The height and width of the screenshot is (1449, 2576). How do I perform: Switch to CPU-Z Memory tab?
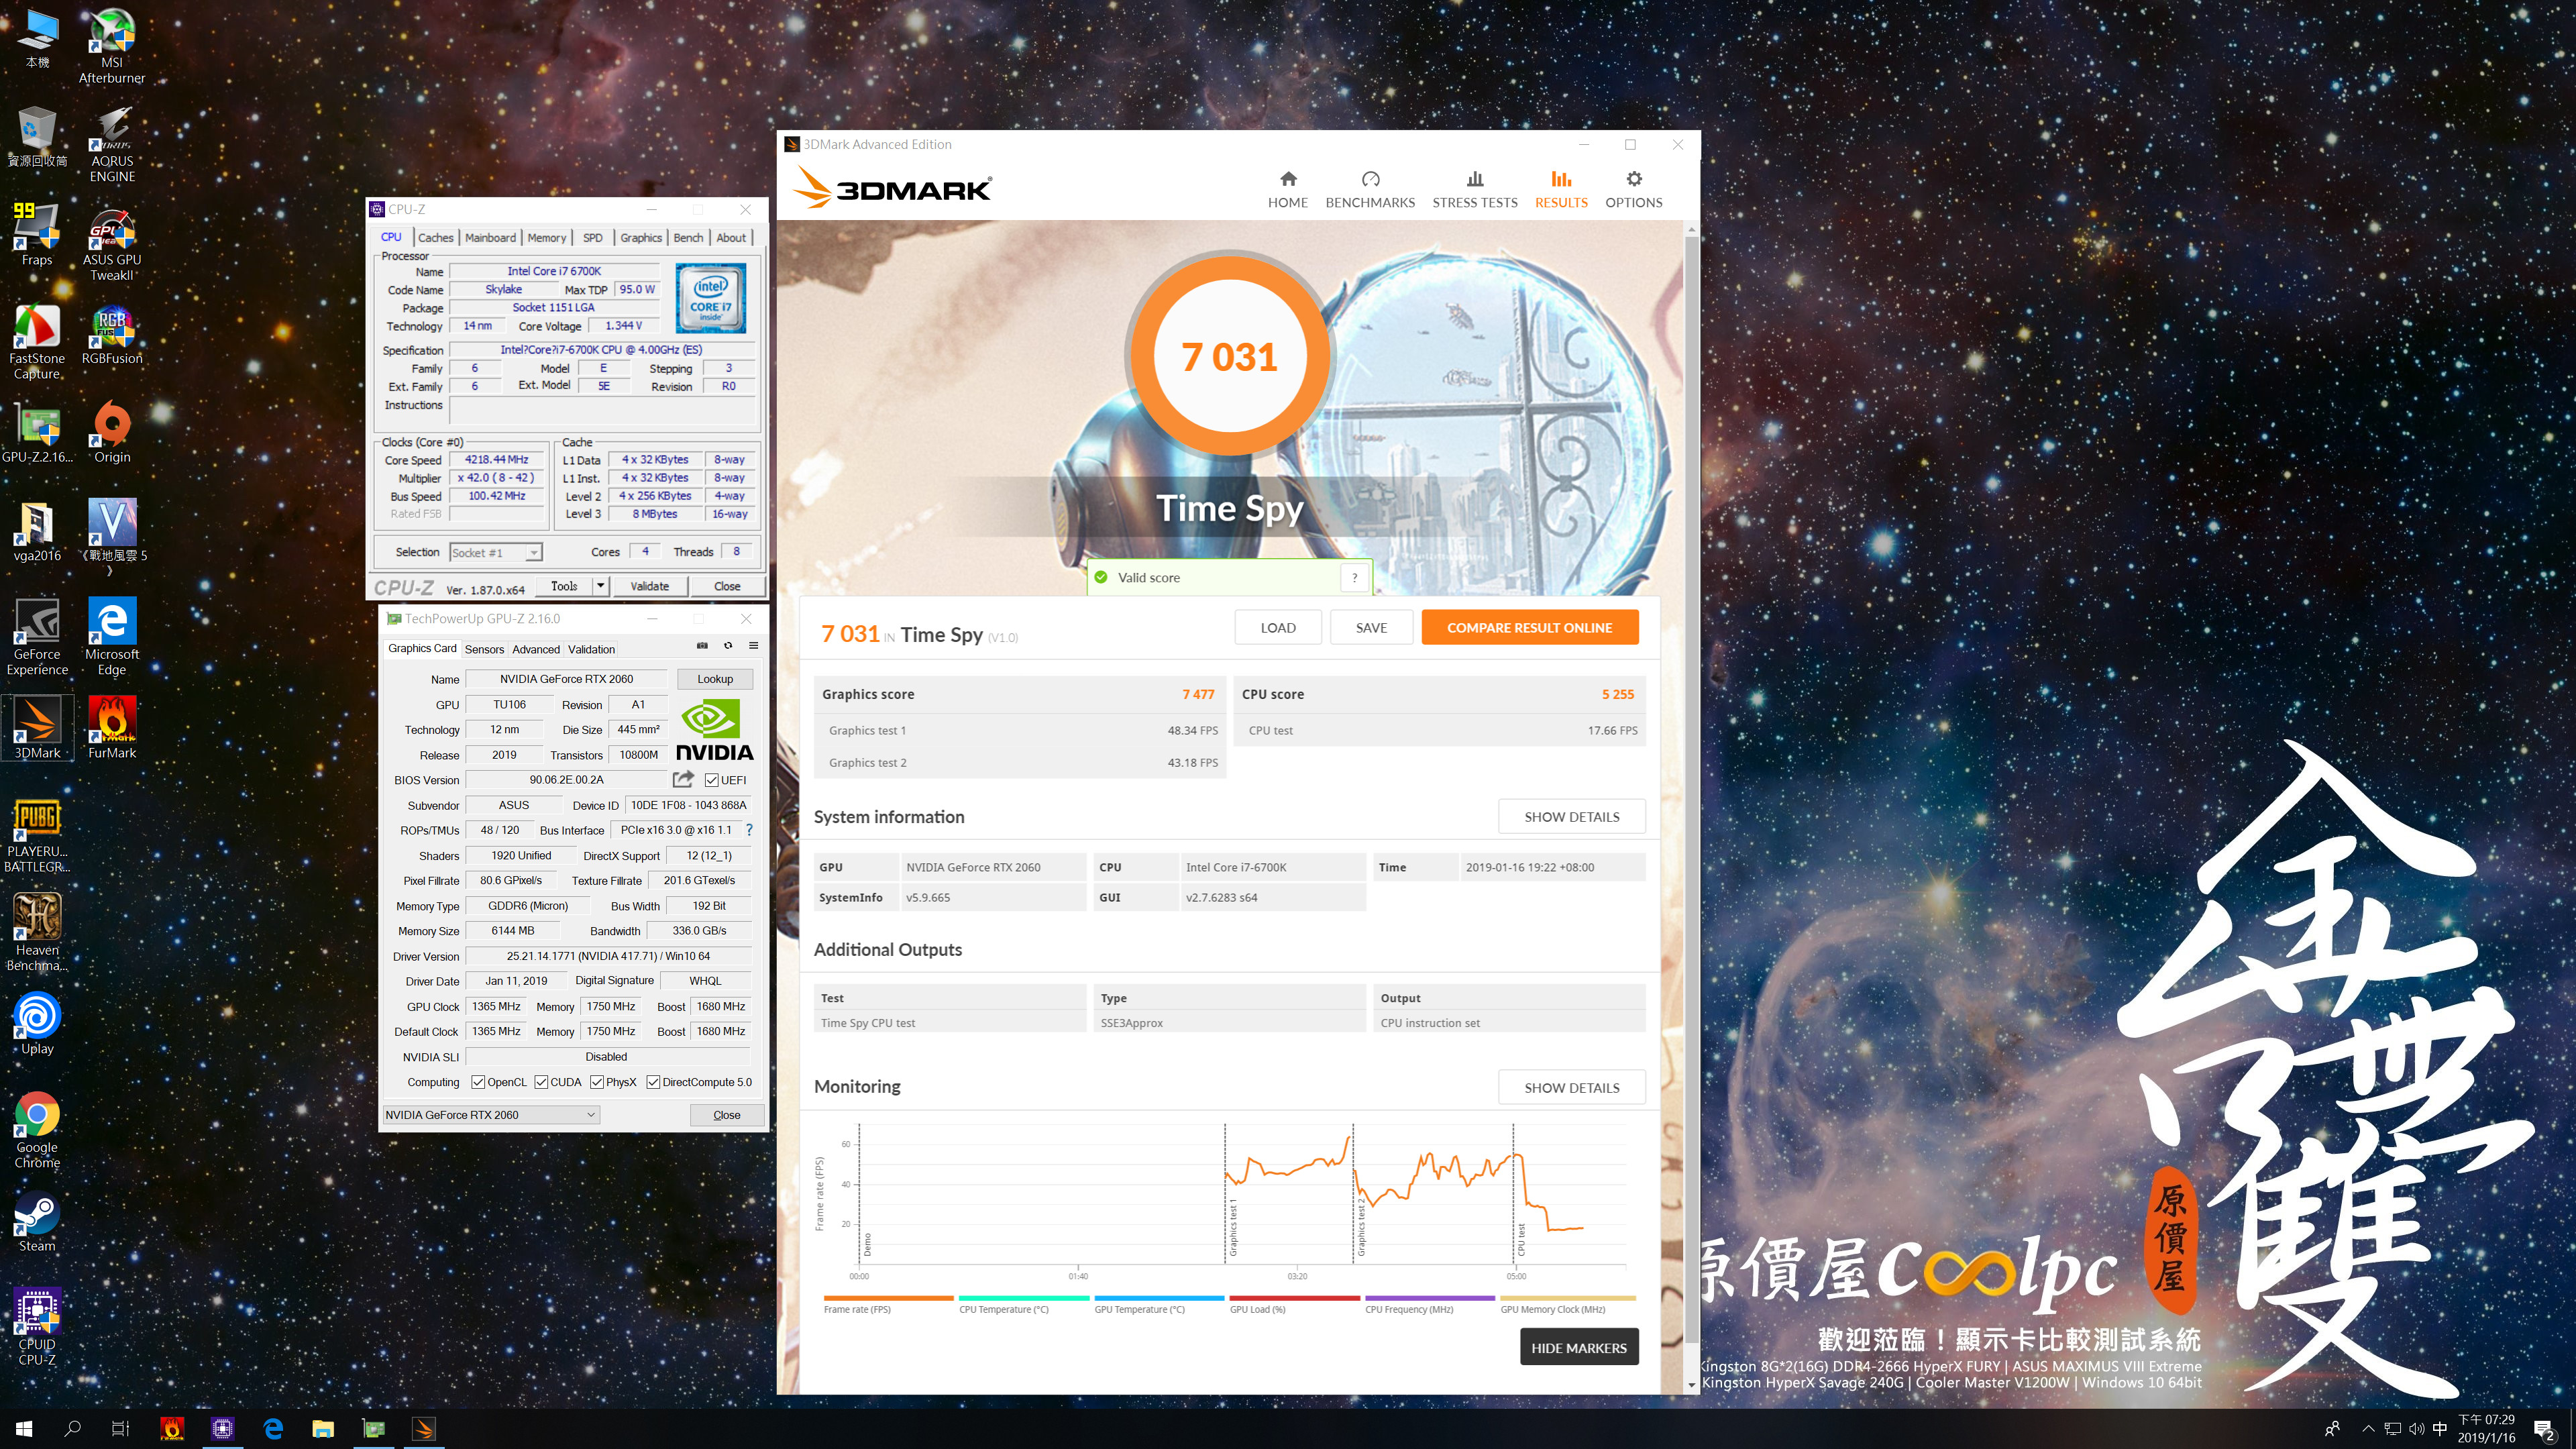547,237
